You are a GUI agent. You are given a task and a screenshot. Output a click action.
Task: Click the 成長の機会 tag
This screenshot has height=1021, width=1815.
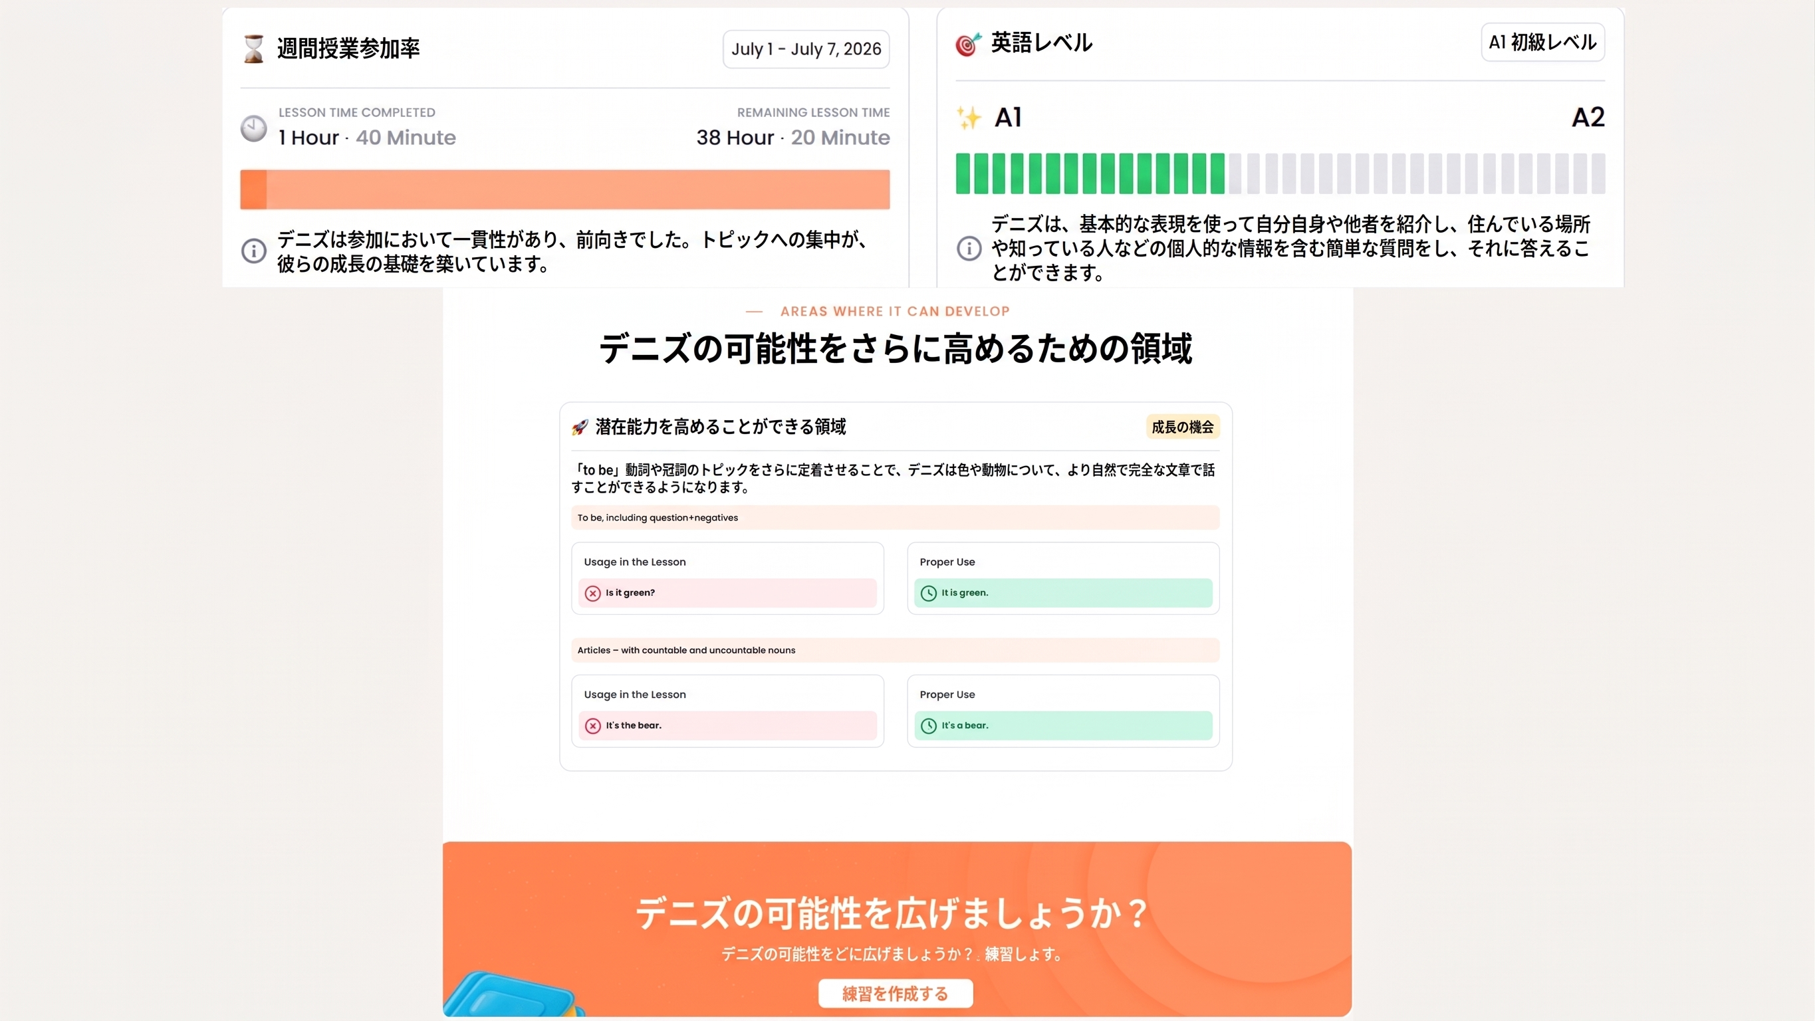coord(1182,427)
